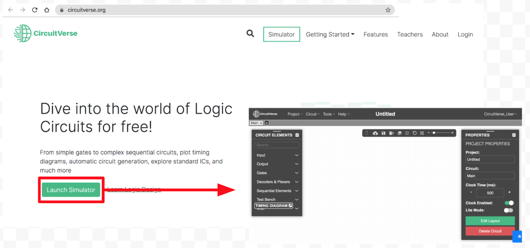Click the Launch Simulator button

tap(71, 190)
